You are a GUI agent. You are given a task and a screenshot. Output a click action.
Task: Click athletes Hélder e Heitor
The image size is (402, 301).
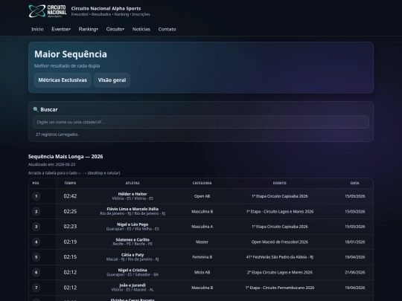click(x=133, y=194)
